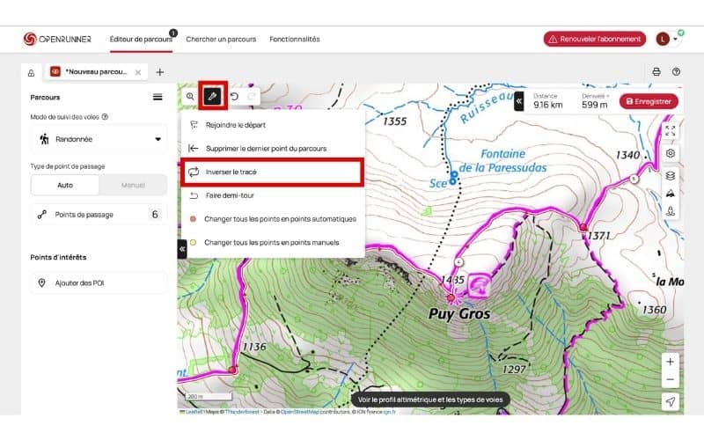Click Renouveler l'abonnement button
The width and height of the screenshot is (704, 440).
pos(594,39)
